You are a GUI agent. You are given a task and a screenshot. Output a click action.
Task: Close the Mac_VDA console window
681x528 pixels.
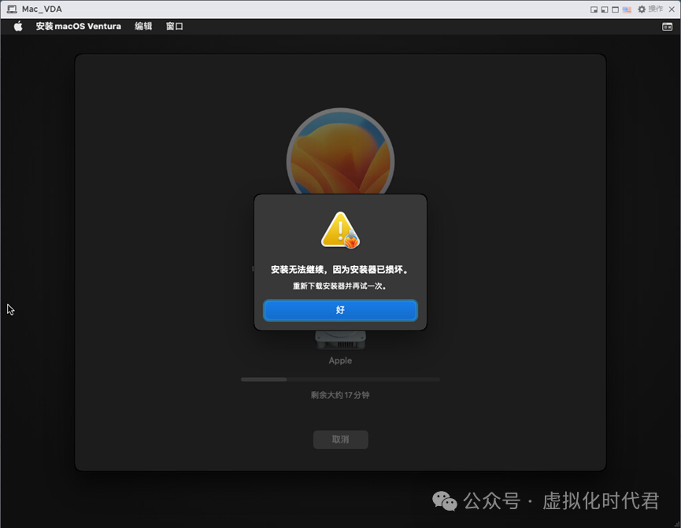672,9
